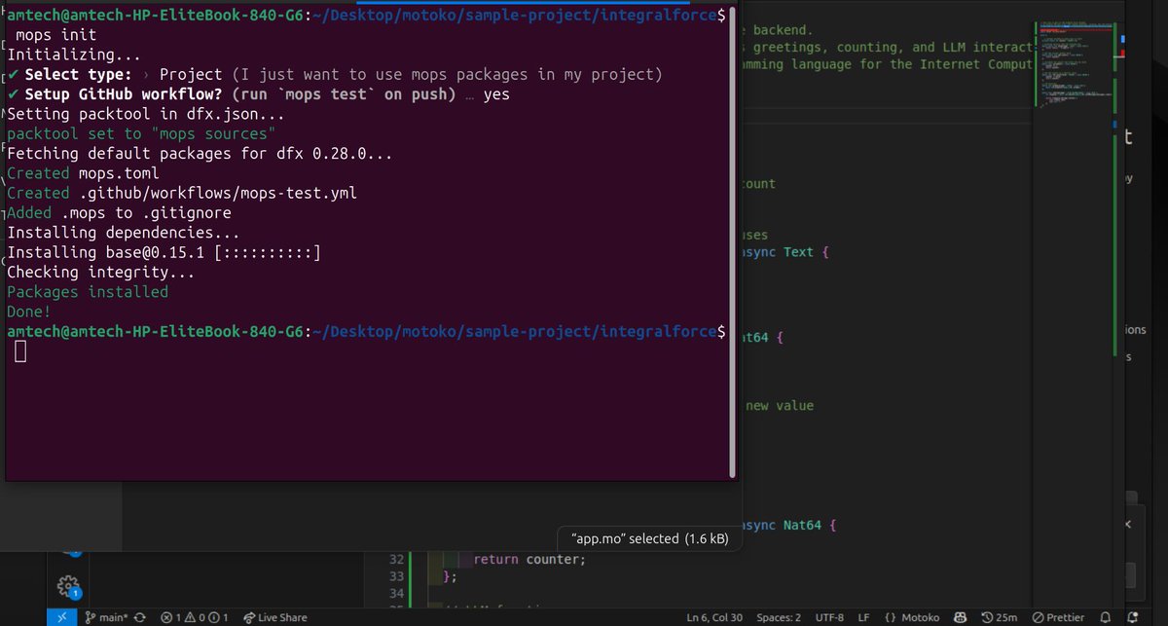Click the 'Setup GitHub workflow?' prompt line
Viewport: 1168px width, 626px height.
(258, 94)
